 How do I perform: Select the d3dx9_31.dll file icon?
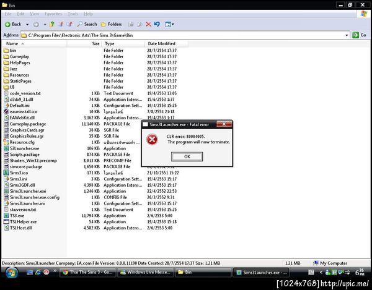click(x=6, y=100)
